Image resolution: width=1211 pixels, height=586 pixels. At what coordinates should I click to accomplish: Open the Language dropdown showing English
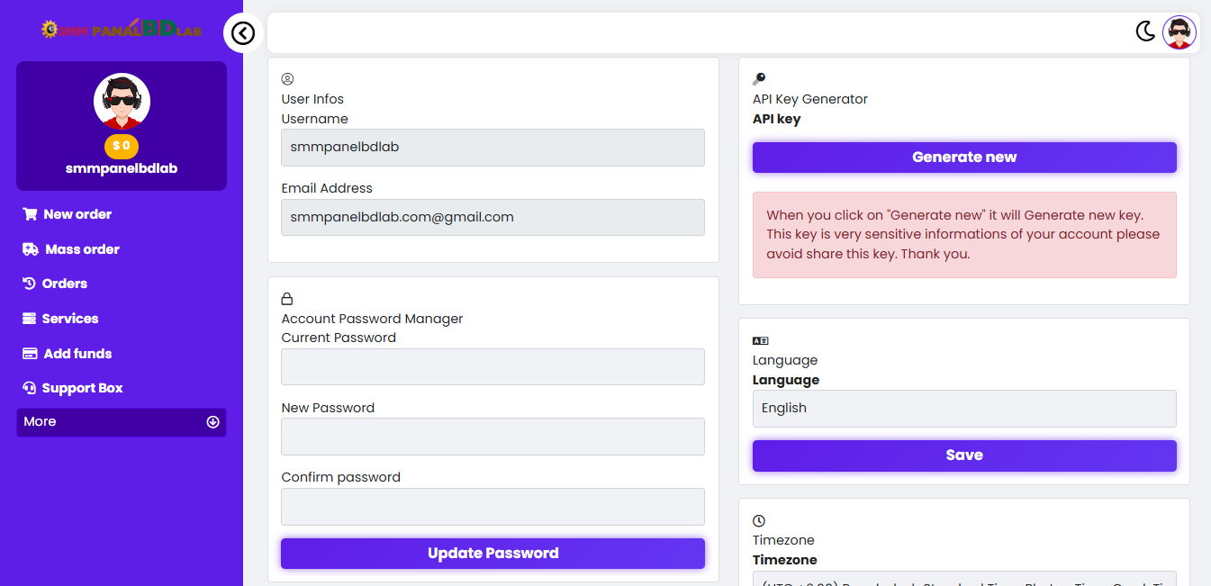coord(964,409)
